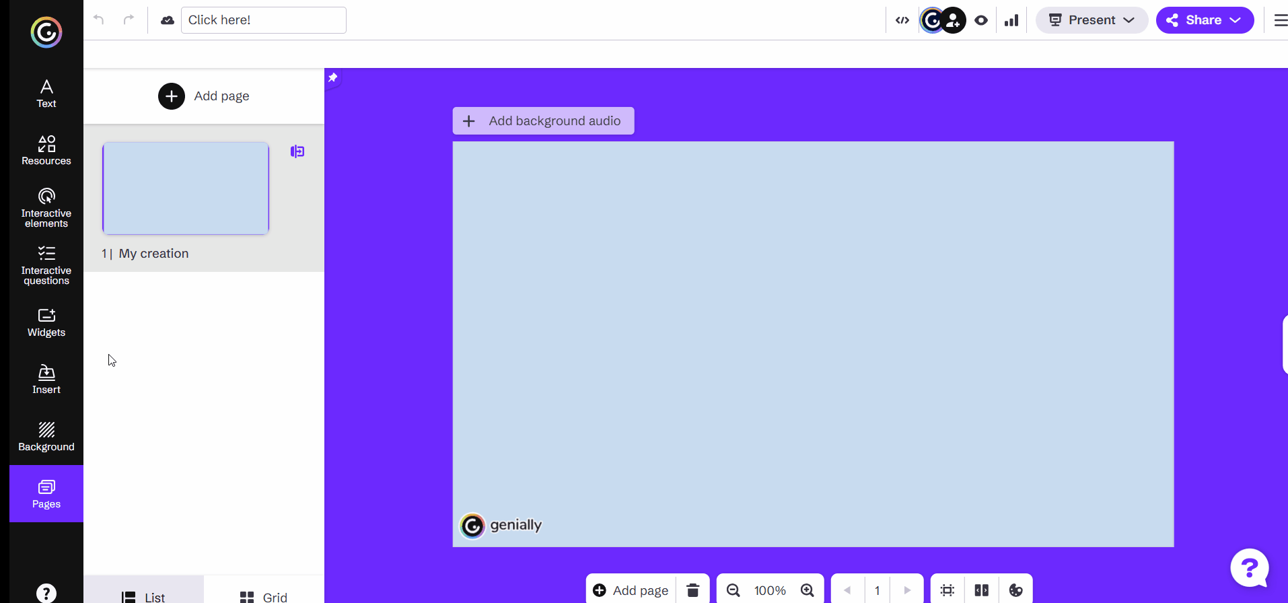This screenshot has height=603, width=1288.
Task: Click the undo arrow icon
Action: point(99,20)
